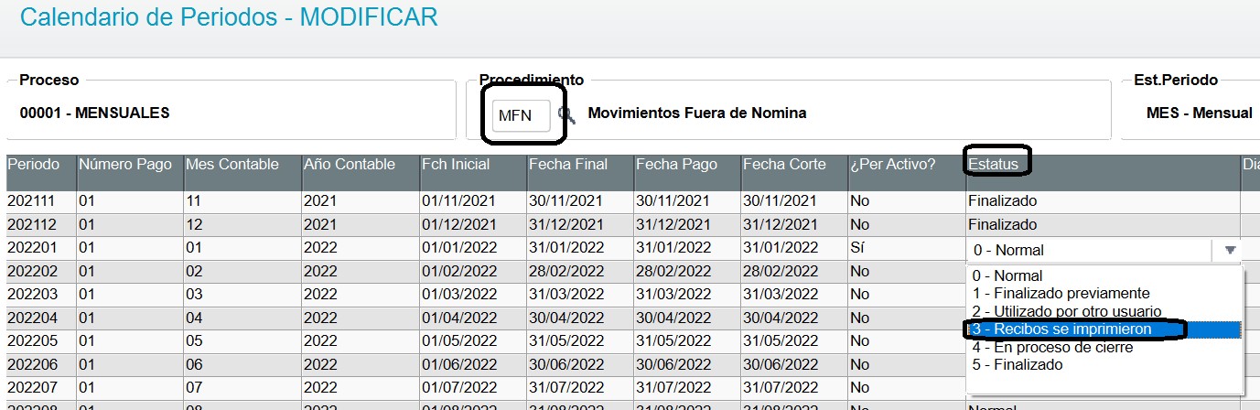Click the ¿Per Activo? column header
1260x410 pixels.
[907, 173]
